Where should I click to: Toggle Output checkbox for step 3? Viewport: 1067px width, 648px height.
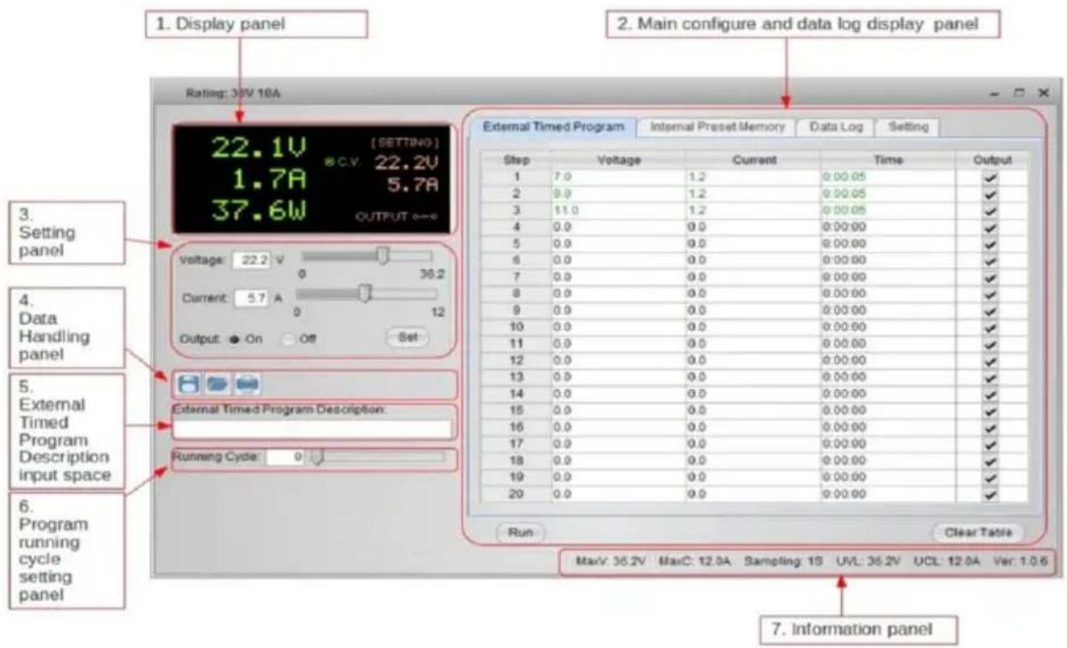pyautogui.click(x=992, y=209)
